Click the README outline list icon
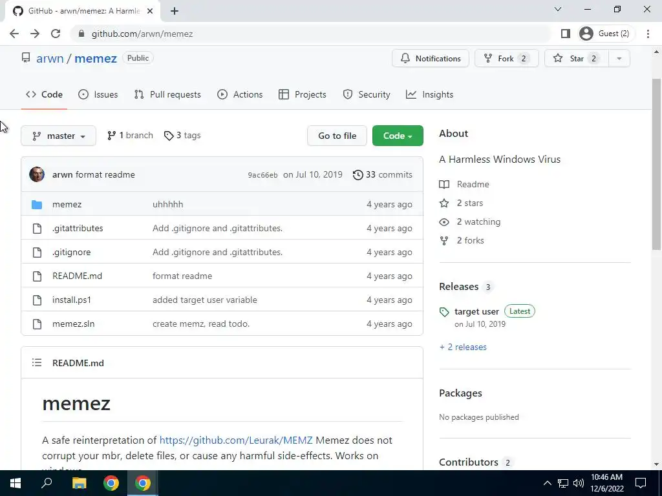Viewport: 662px width, 496px height. tap(37, 363)
